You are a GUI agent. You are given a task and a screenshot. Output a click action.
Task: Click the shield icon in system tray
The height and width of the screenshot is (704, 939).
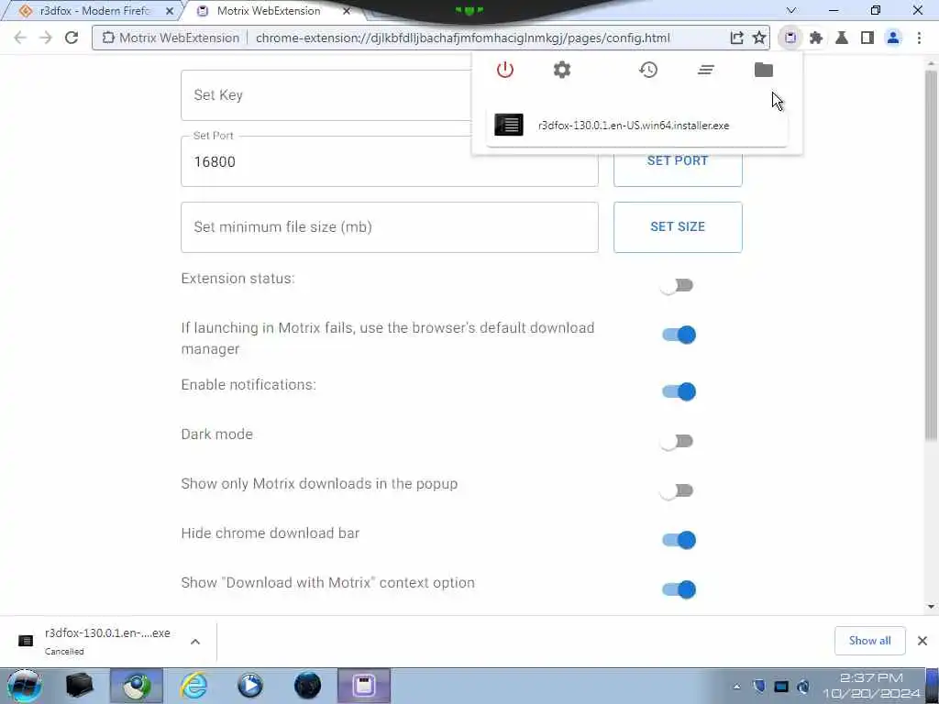click(758, 686)
